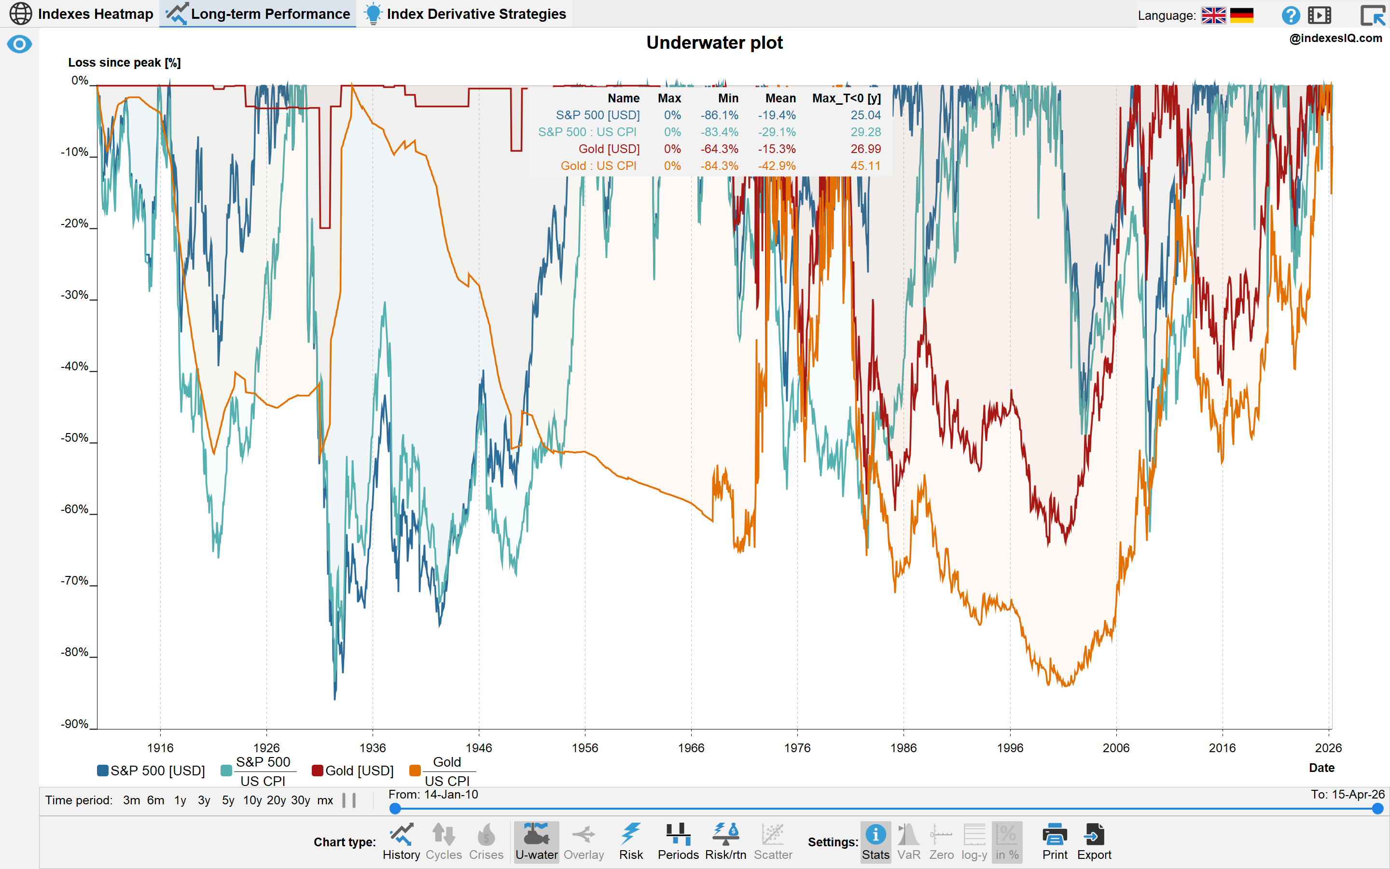Viewport: 1390px width, 869px height.
Task: Set time period to 3y
Action: [x=204, y=800]
